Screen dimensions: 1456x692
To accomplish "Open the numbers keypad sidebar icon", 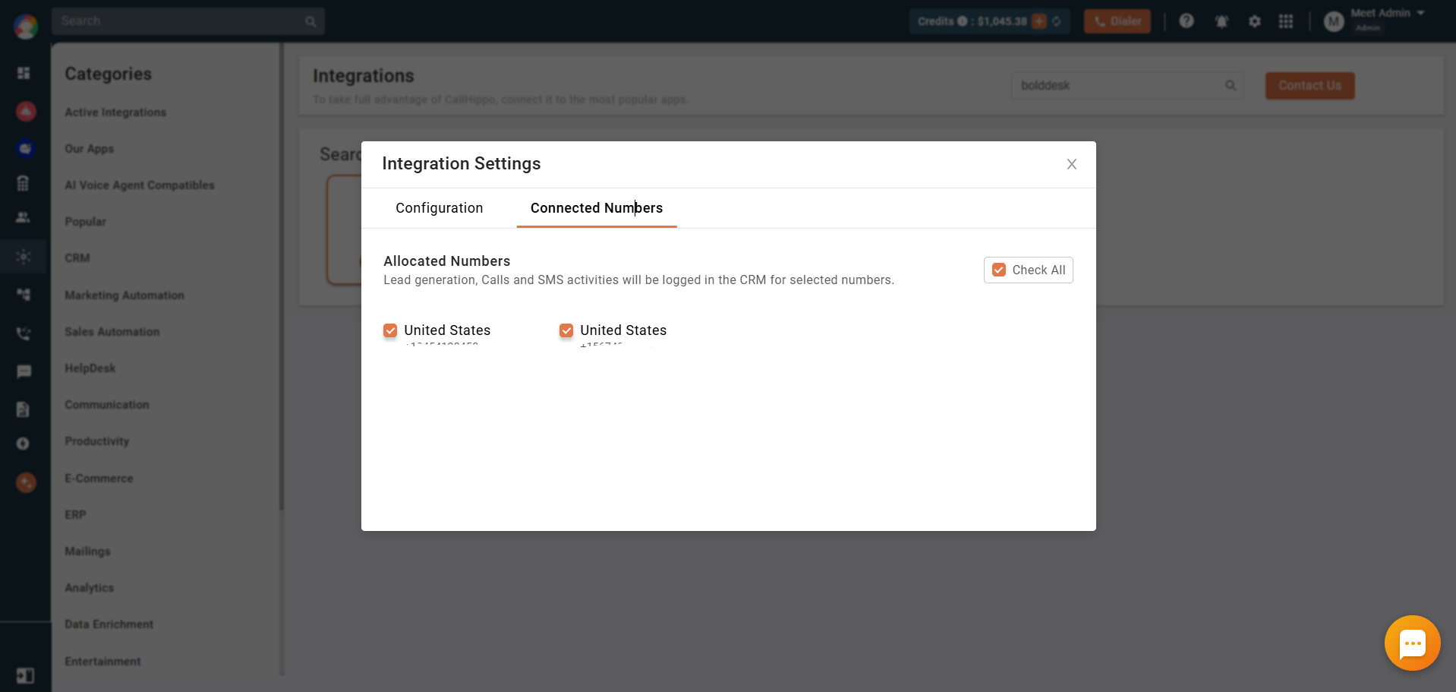I will click(23, 183).
